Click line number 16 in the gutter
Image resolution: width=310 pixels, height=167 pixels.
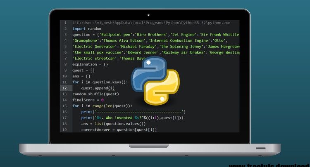(x=64, y=112)
